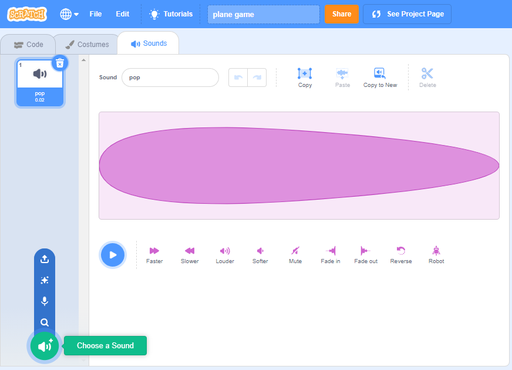Open the Edit menu

(123, 14)
